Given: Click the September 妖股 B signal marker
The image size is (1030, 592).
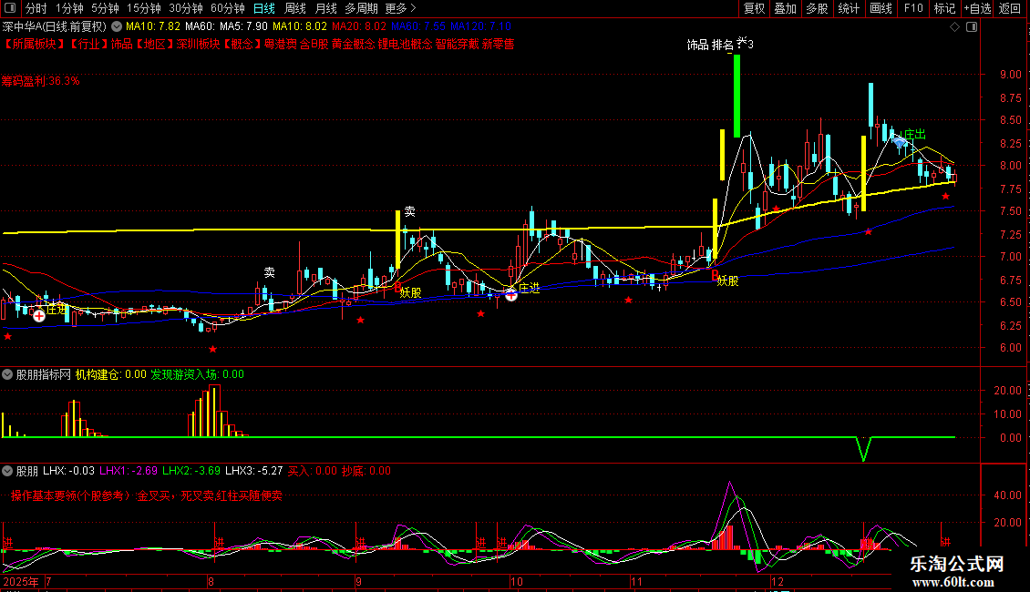Looking at the screenshot, I should pos(408,291).
